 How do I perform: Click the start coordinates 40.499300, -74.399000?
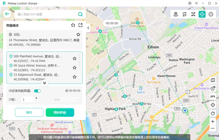(25, 45)
